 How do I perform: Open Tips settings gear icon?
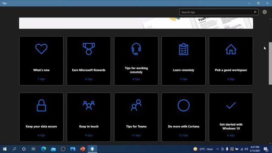point(264,12)
